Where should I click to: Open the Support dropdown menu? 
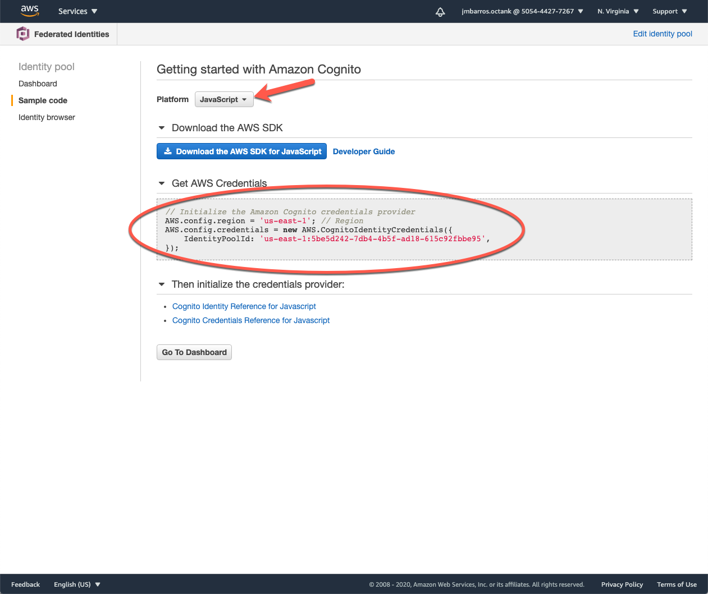click(670, 11)
